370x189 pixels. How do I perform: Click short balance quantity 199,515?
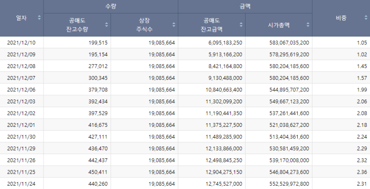98,43
